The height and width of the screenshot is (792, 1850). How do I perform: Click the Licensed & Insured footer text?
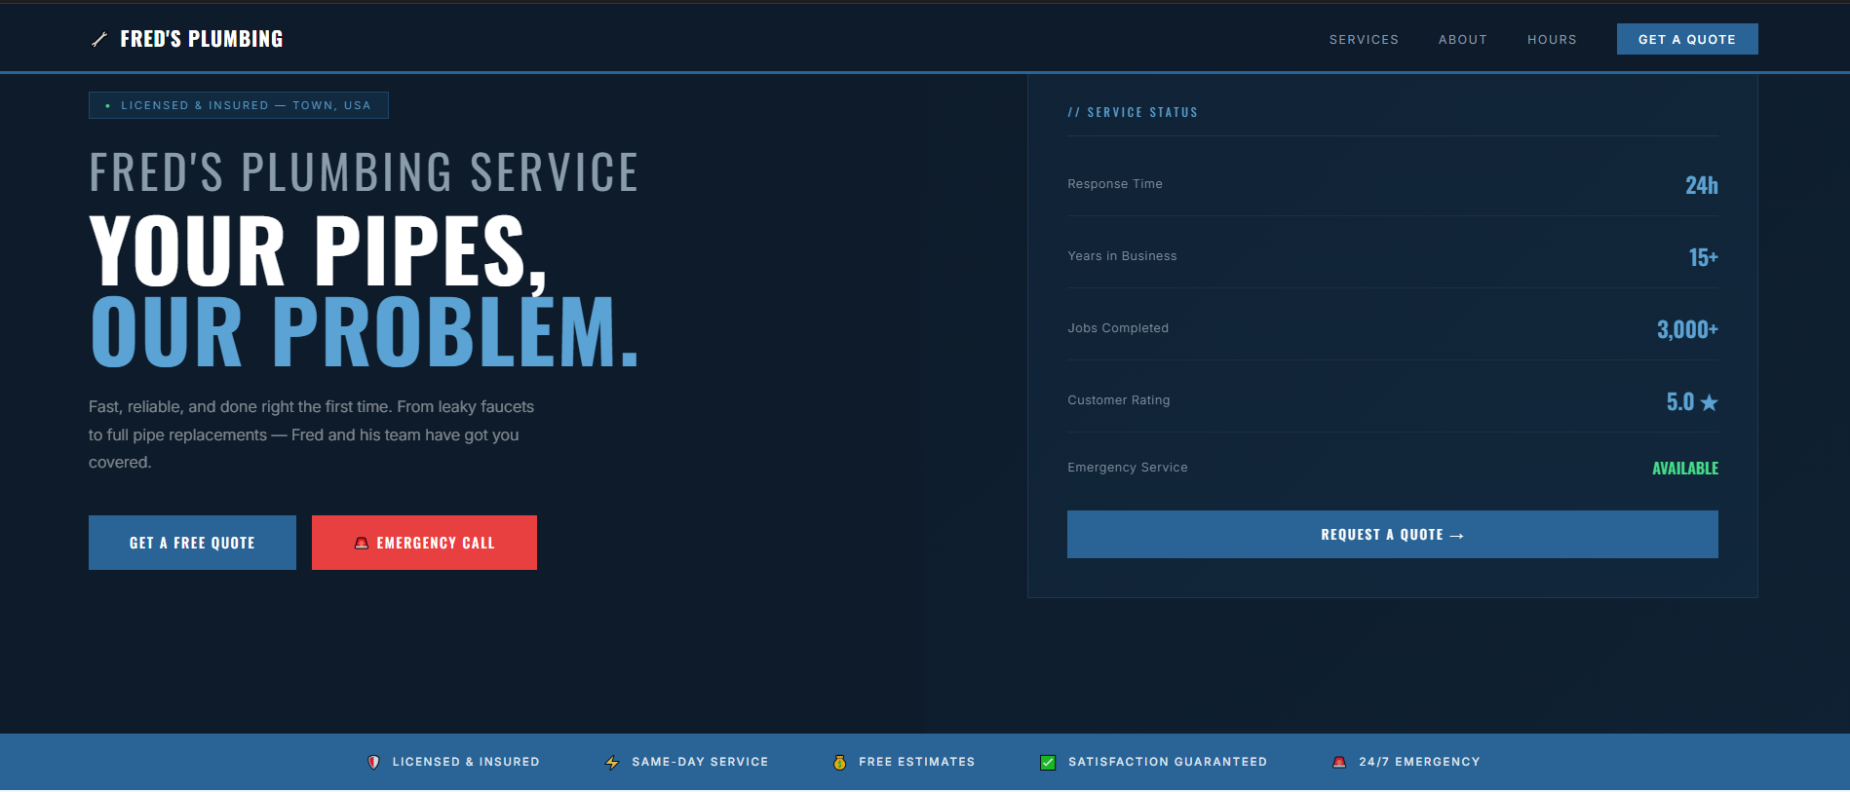tap(466, 762)
